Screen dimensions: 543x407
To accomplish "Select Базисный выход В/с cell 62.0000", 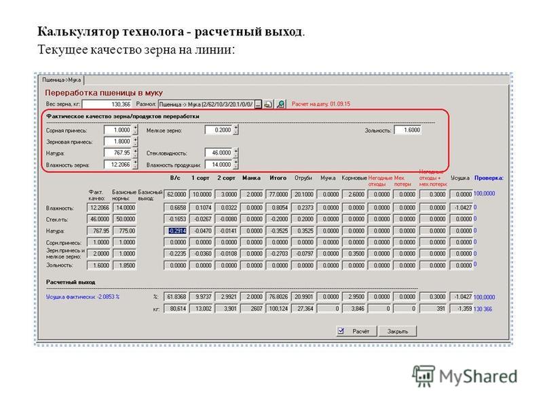I will click(176, 195).
